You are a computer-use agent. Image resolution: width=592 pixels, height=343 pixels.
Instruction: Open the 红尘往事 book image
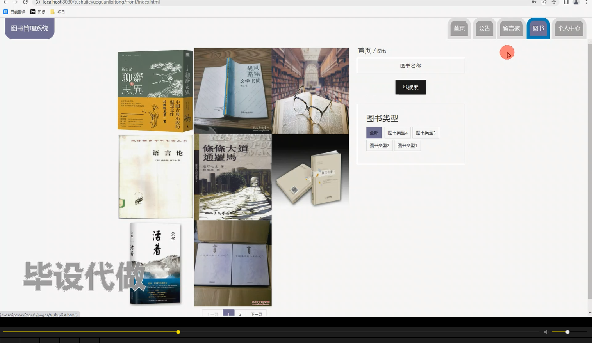pyautogui.click(x=310, y=177)
